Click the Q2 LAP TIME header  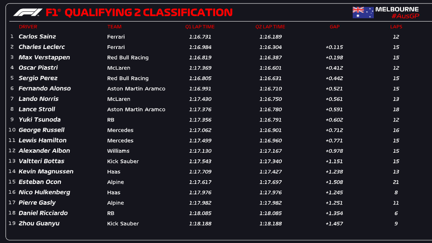(270, 27)
